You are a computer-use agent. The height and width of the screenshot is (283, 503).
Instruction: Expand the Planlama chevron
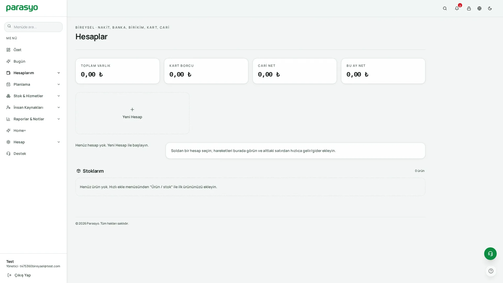(59, 84)
